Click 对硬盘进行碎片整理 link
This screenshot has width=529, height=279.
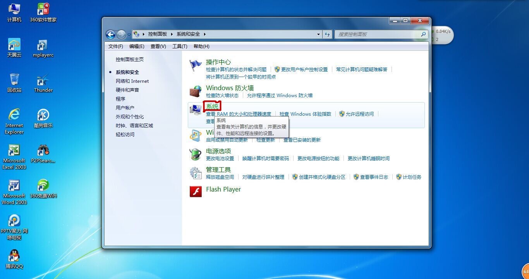click(x=263, y=177)
